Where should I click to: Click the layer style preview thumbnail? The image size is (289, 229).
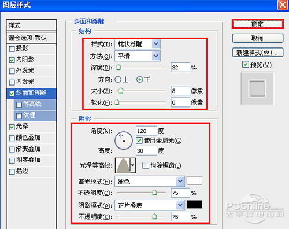(257, 88)
